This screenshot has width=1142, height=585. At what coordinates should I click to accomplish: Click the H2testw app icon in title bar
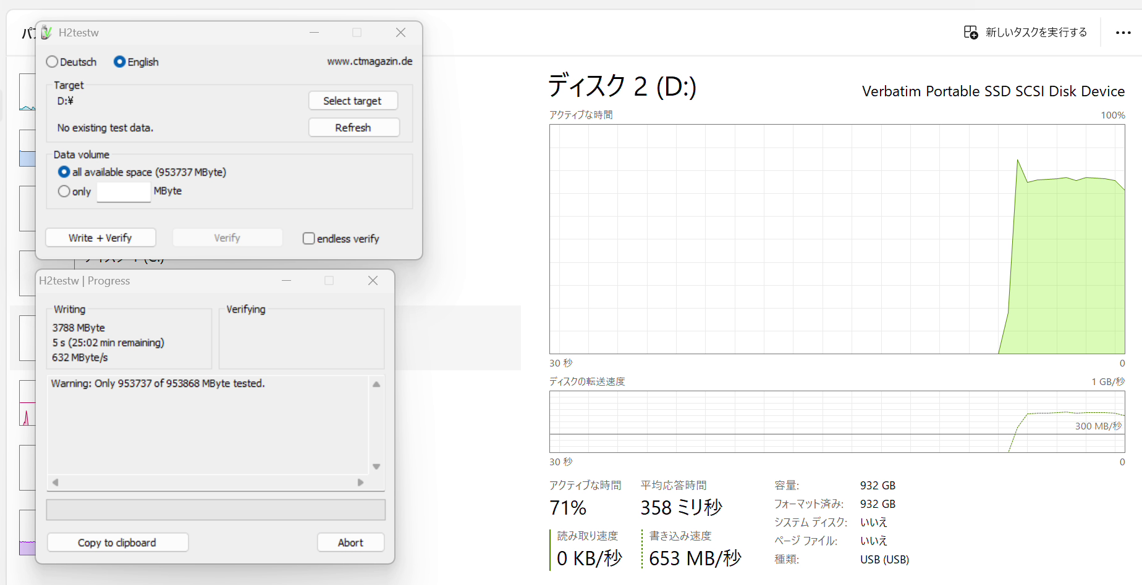tap(46, 33)
